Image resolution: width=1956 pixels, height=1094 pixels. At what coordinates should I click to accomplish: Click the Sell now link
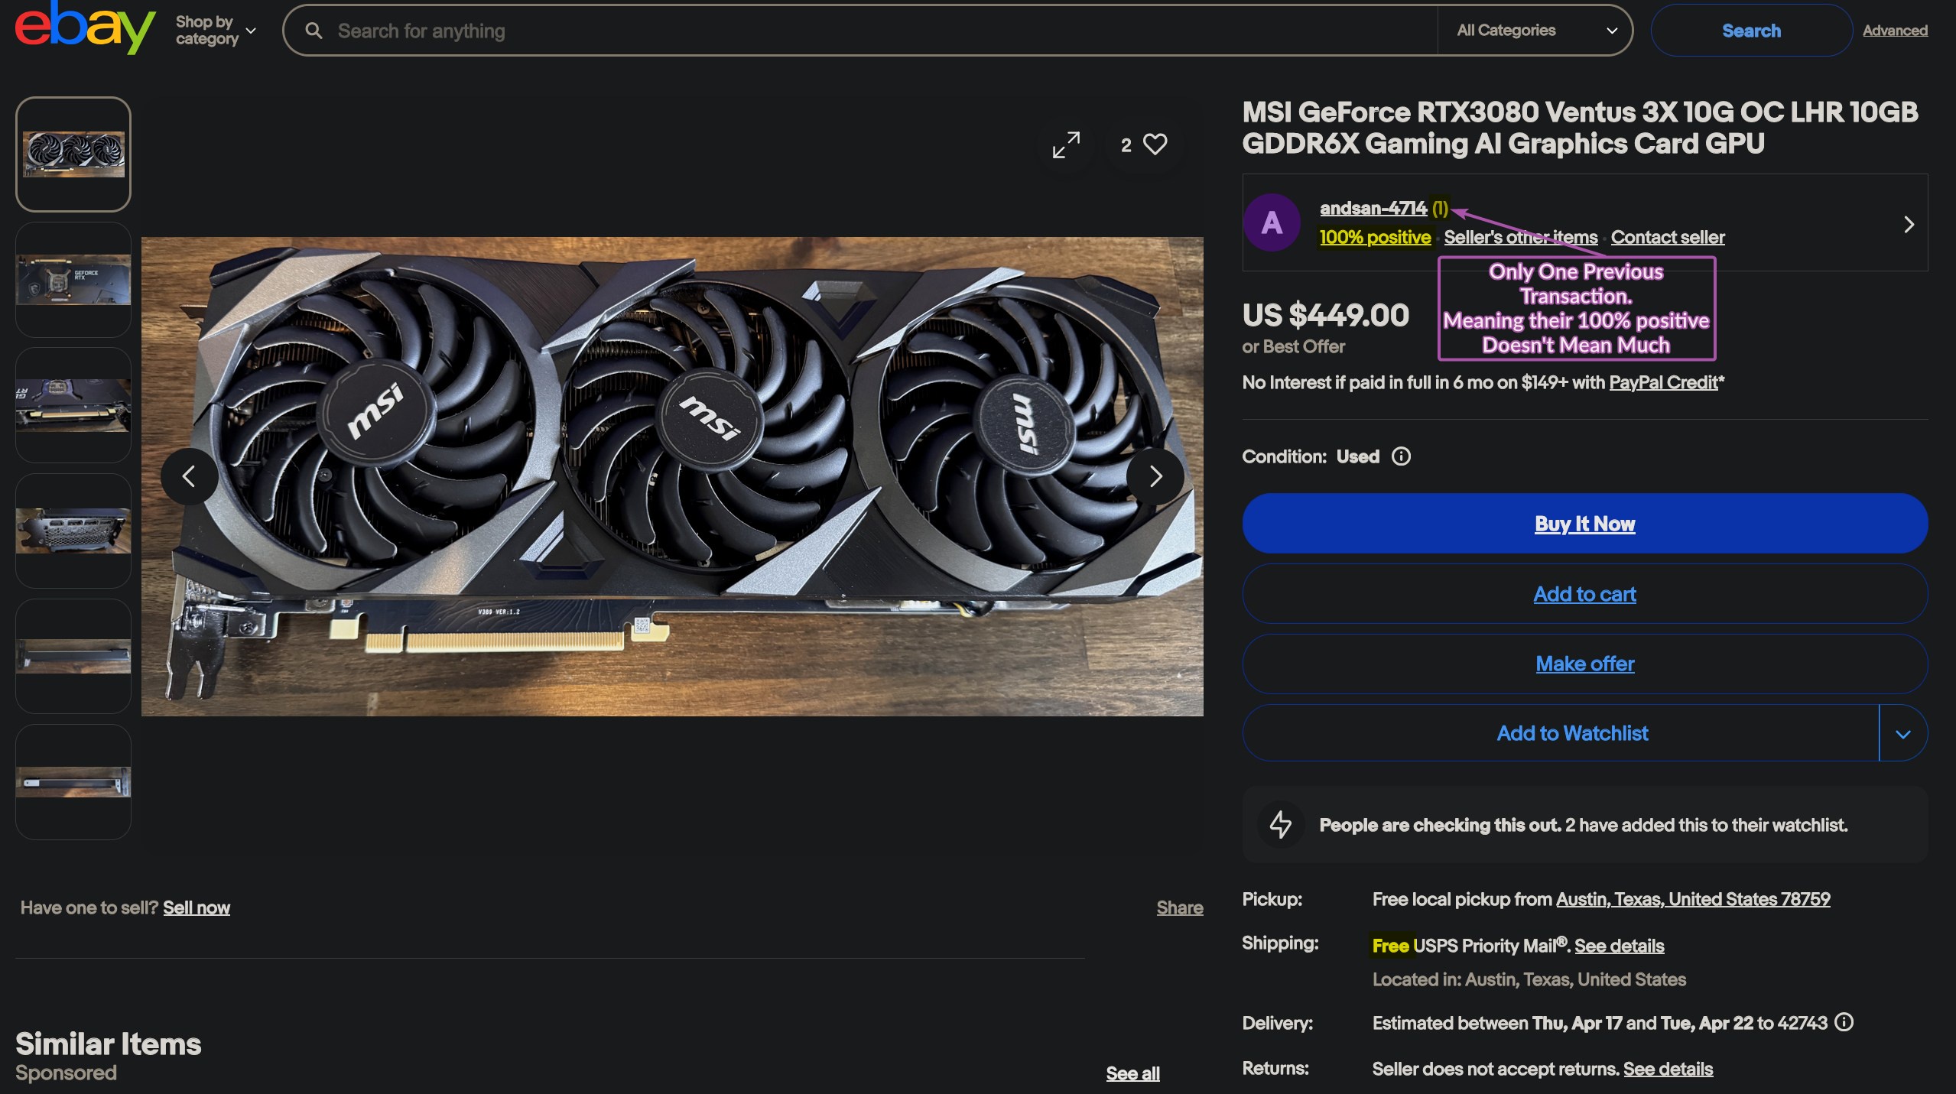[197, 907]
